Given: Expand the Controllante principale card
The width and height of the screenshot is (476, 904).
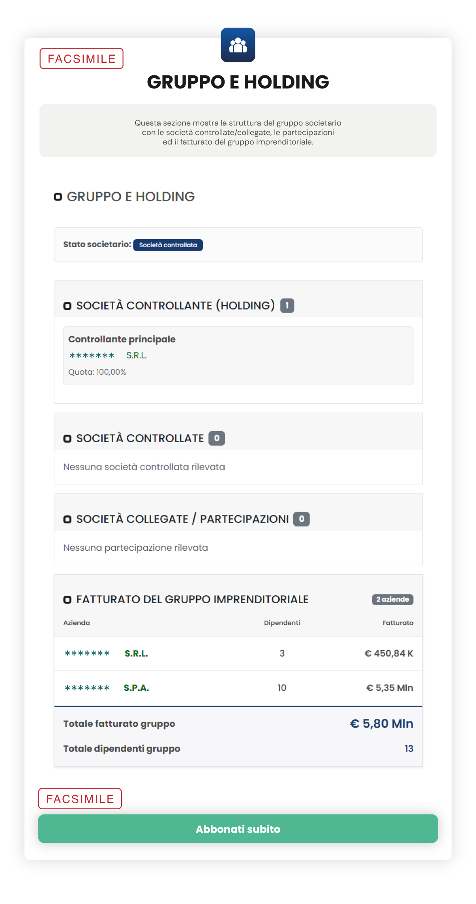Looking at the screenshot, I should click(238, 354).
